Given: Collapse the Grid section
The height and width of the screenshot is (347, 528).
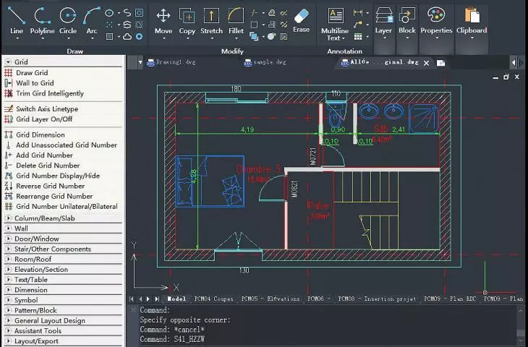Looking at the screenshot, I should pos(9,62).
